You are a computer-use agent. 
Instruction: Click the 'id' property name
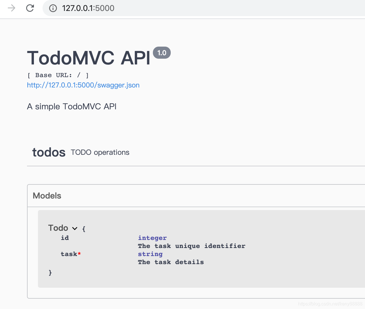click(x=65, y=238)
